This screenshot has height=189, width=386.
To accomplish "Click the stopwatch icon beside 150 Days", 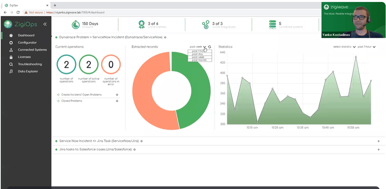I will point(76,24).
